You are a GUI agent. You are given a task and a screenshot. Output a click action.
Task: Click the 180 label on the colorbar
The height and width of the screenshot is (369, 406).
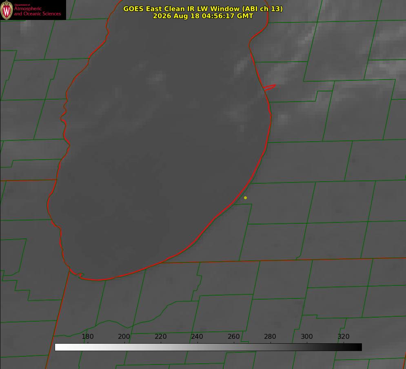tap(87, 336)
